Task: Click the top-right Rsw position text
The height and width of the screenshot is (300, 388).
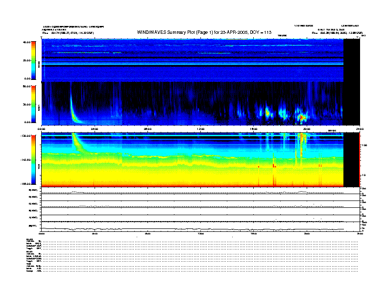Action: [x=337, y=33]
